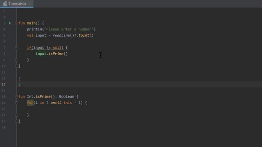
Task: Click isPrime() call on line 8
Action: (58, 54)
